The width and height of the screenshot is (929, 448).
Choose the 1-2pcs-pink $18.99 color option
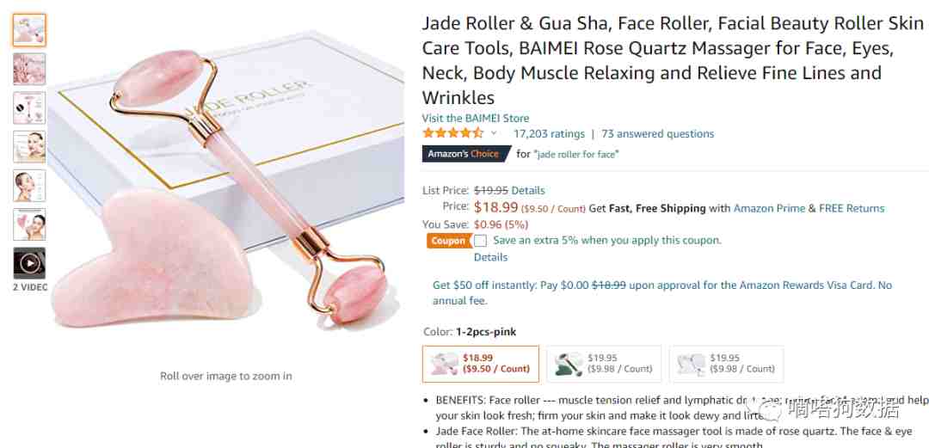(x=481, y=364)
